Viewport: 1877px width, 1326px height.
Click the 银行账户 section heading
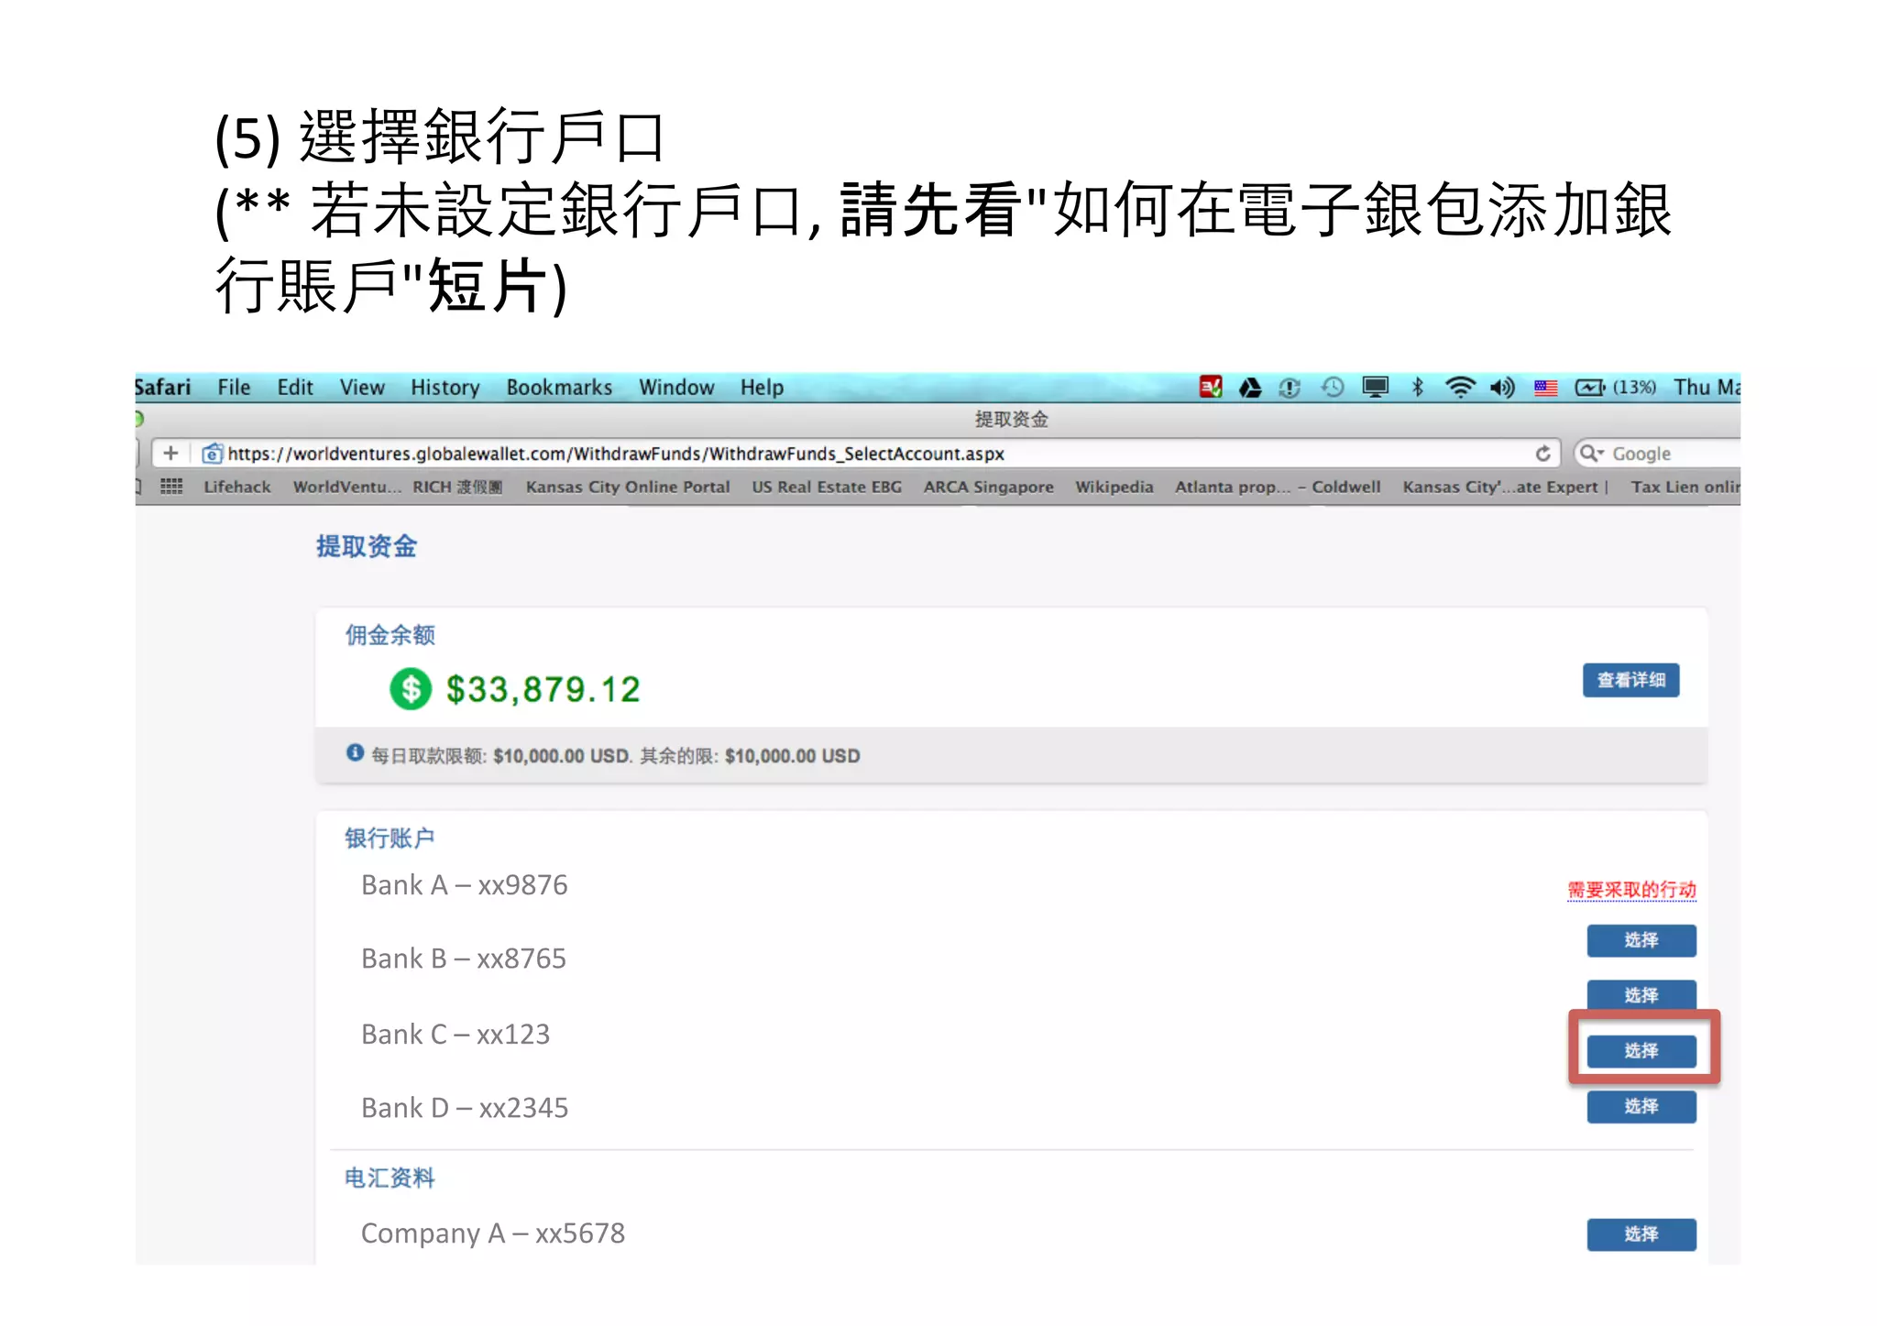[390, 838]
